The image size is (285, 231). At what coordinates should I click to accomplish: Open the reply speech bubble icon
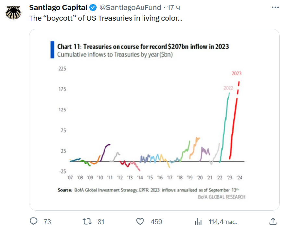tap(34, 221)
